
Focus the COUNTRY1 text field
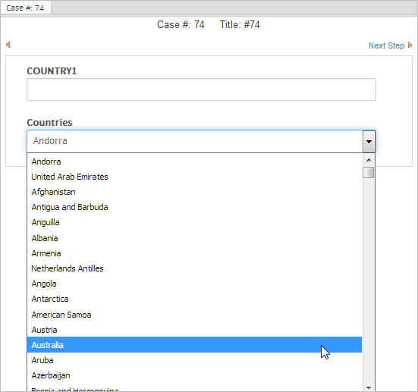[201, 89]
